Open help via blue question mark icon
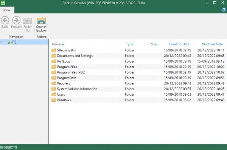 point(224,10)
